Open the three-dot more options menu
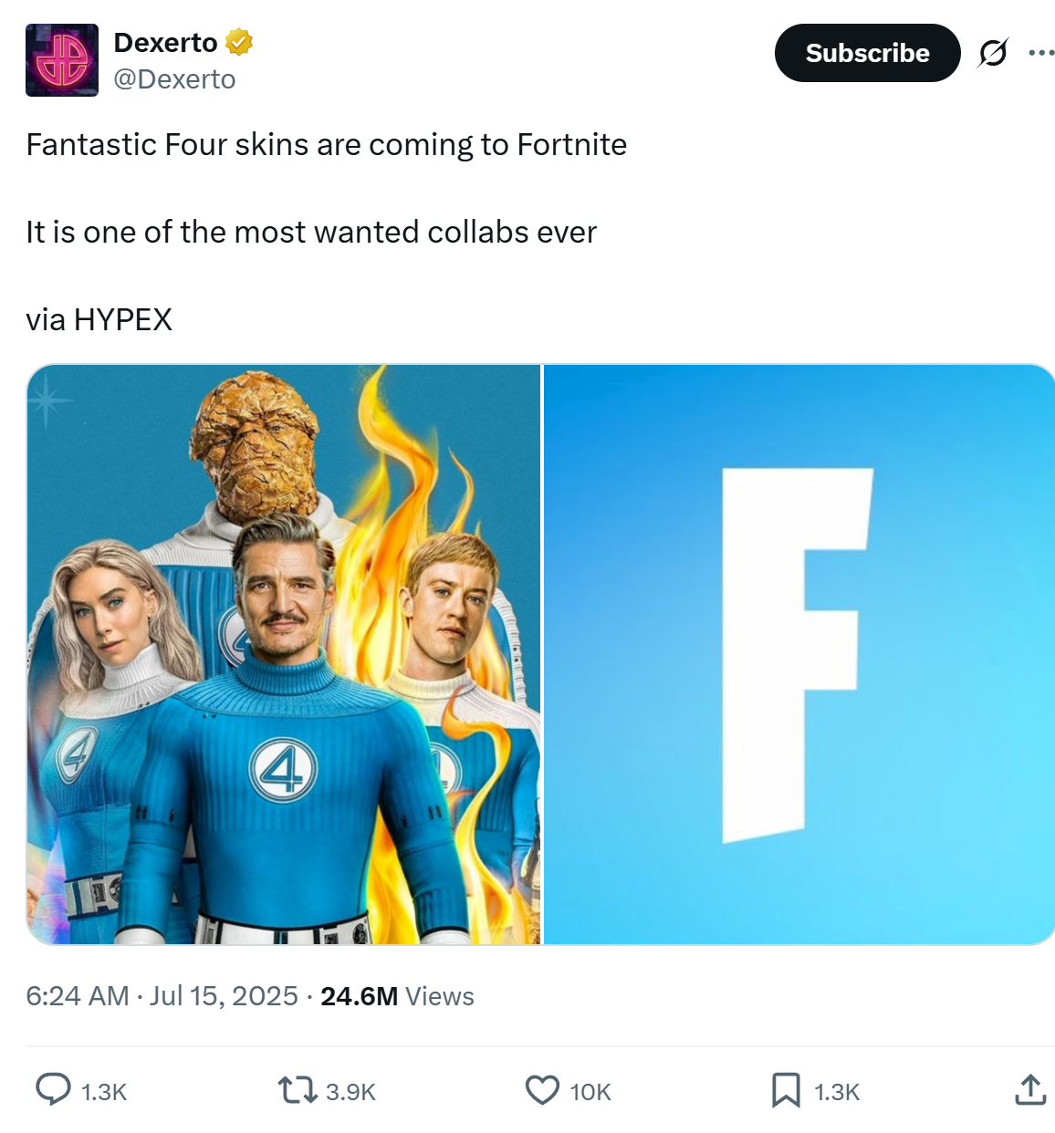 (x=1041, y=53)
